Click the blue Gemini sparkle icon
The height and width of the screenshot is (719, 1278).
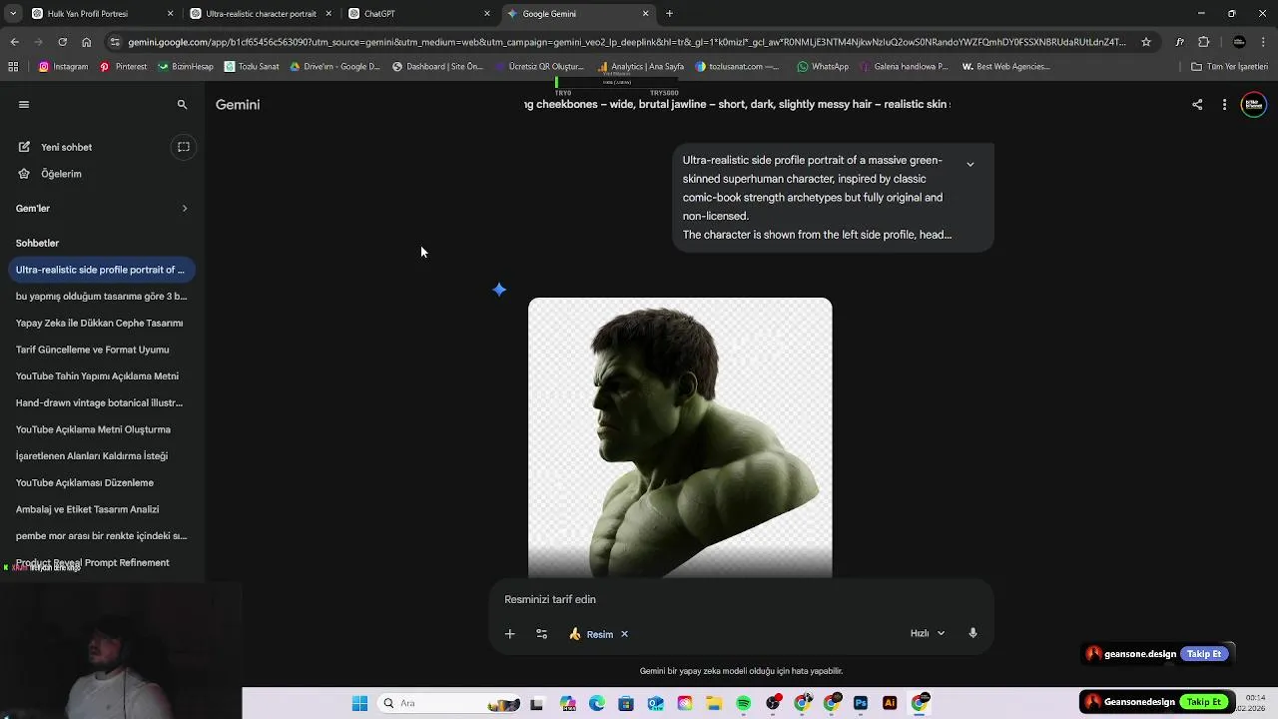pos(499,290)
